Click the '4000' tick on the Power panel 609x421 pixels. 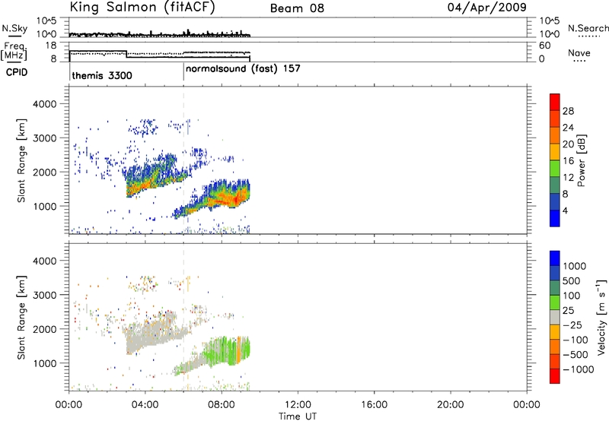[45, 104]
